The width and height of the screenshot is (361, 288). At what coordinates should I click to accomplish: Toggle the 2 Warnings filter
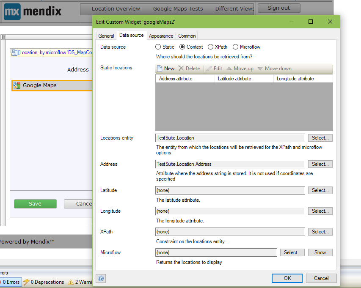coord(80,282)
